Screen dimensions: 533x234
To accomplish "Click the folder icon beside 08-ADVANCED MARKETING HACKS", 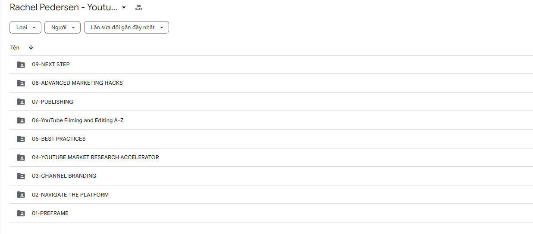I will click(21, 83).
